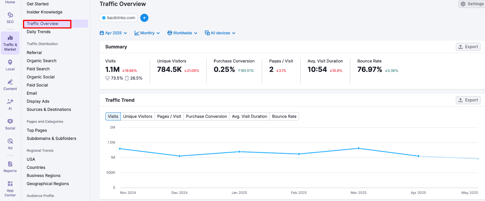Select the Purchase Conversion chart option
Screen dimensions: 485x201
(x=206, y=116)
